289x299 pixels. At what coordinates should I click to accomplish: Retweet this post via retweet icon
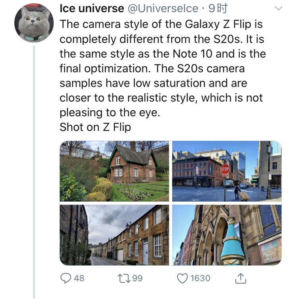click(124, 278)
